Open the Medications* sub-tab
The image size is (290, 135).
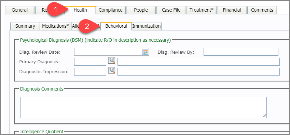point(55,26)
